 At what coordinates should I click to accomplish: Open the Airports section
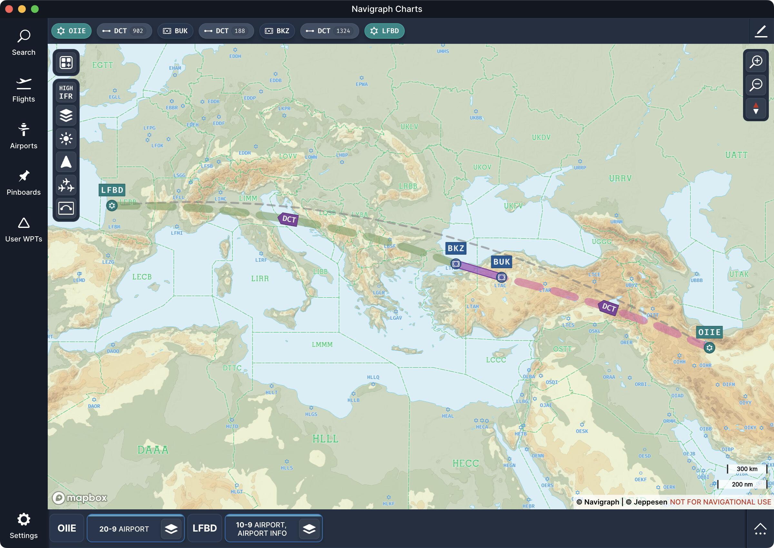coord(24,136)
